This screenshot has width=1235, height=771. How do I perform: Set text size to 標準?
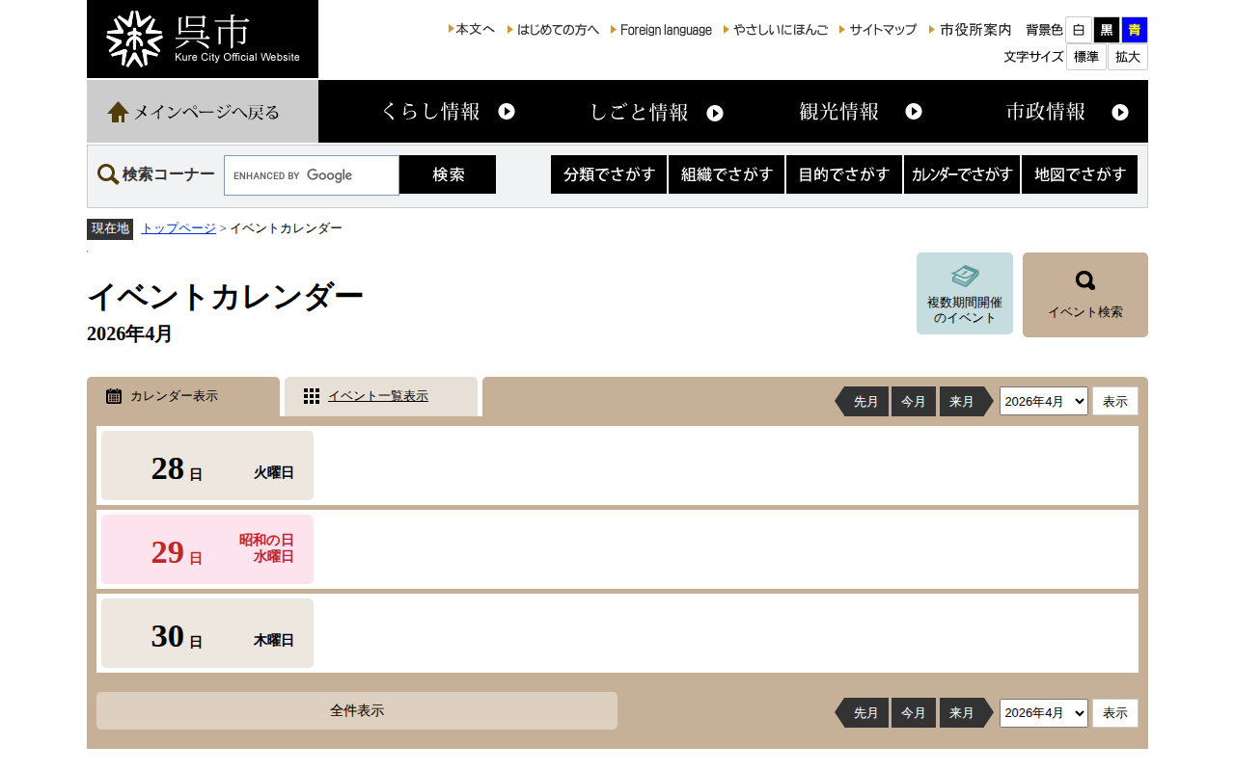[1086, 57]
